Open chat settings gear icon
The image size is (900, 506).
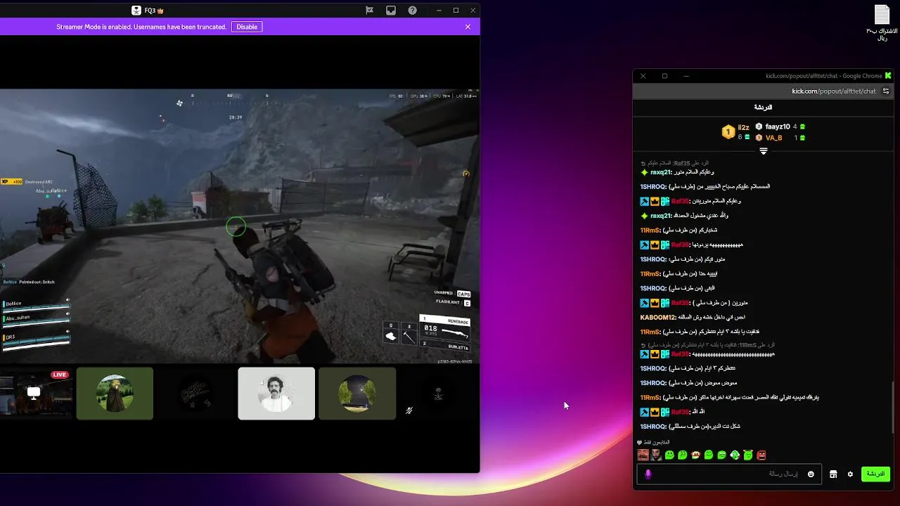[850, 474]
